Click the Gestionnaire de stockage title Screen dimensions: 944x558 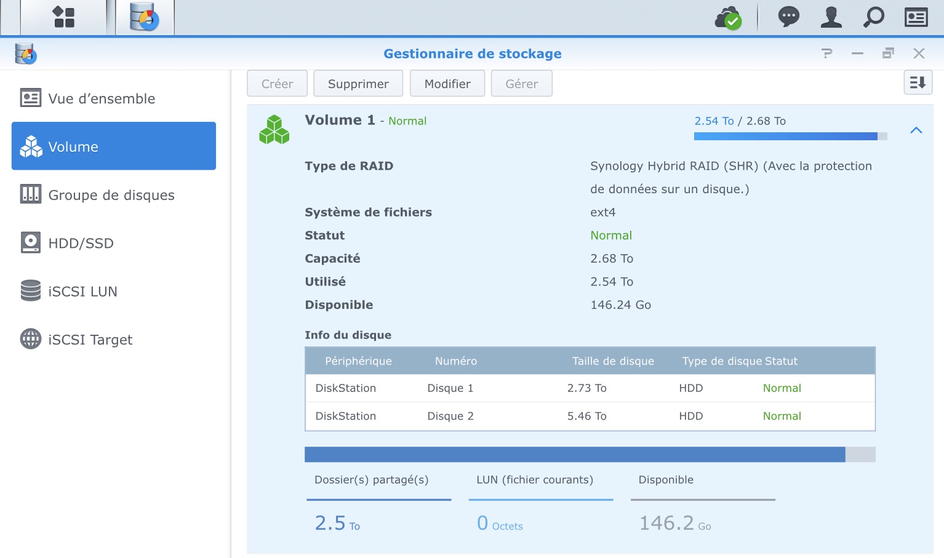click(473, 54)
